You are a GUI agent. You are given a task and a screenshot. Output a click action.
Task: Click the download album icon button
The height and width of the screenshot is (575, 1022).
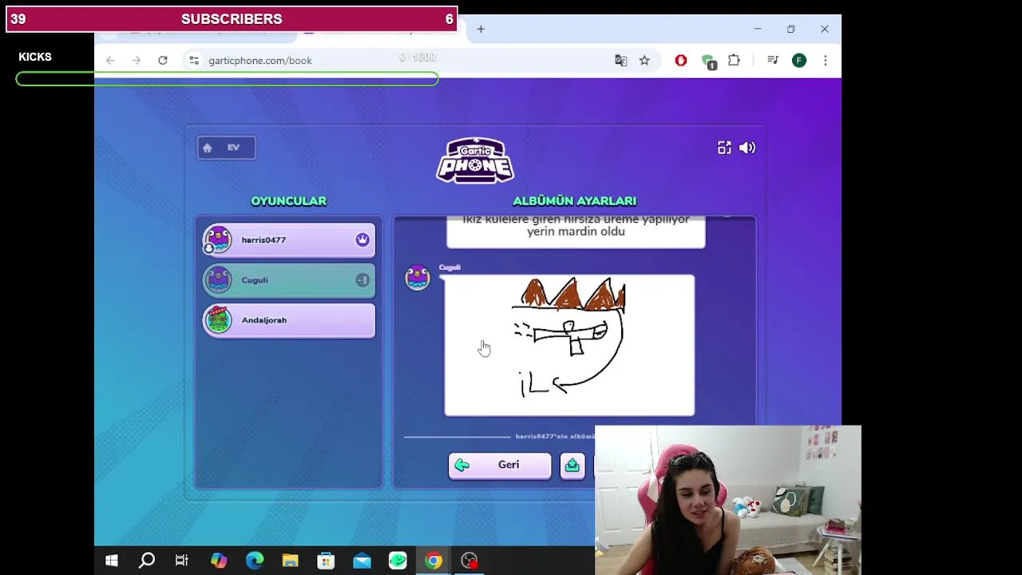pyautogui.click(x=572, y=466)
